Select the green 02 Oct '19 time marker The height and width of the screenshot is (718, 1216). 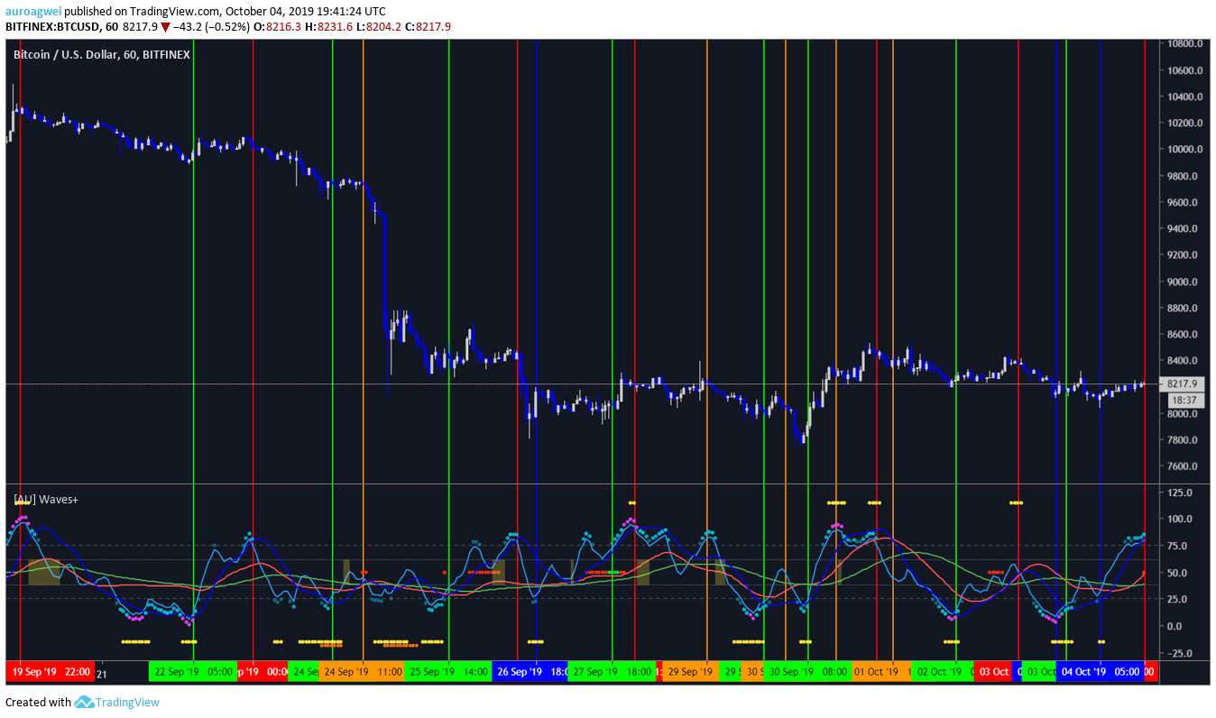click(943, 671)
